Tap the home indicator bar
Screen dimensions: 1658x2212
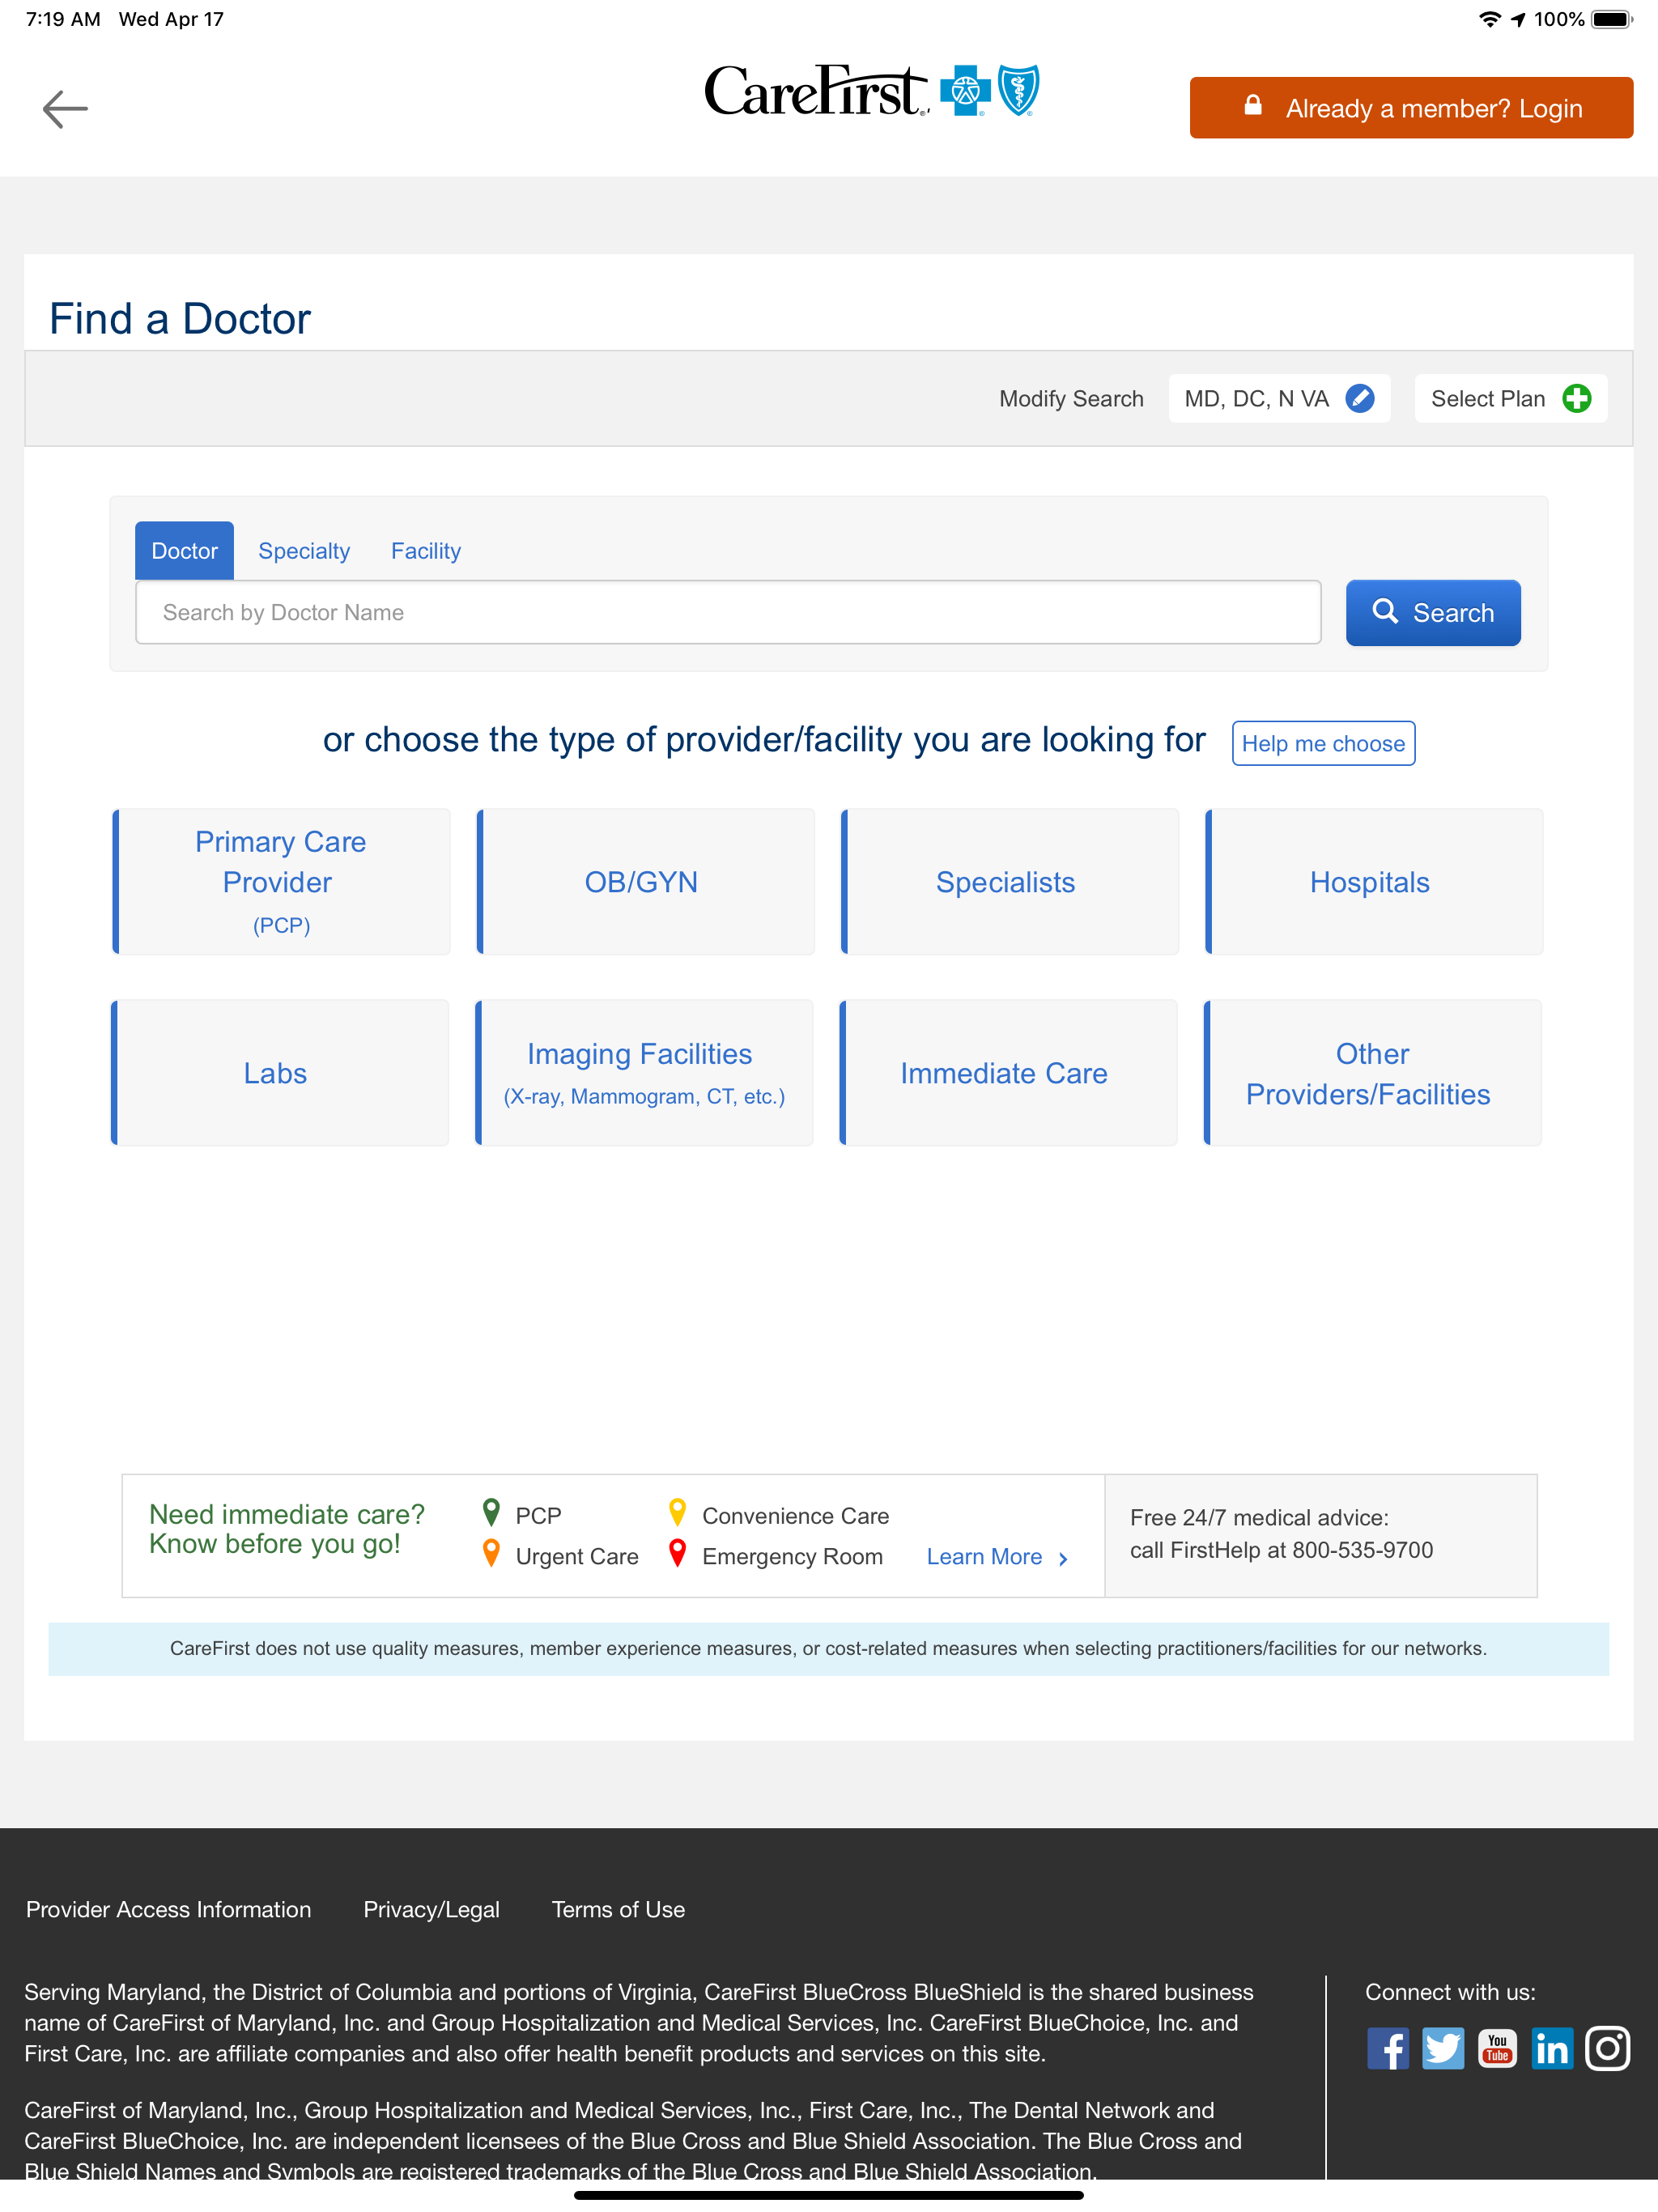click(828, 2195)
